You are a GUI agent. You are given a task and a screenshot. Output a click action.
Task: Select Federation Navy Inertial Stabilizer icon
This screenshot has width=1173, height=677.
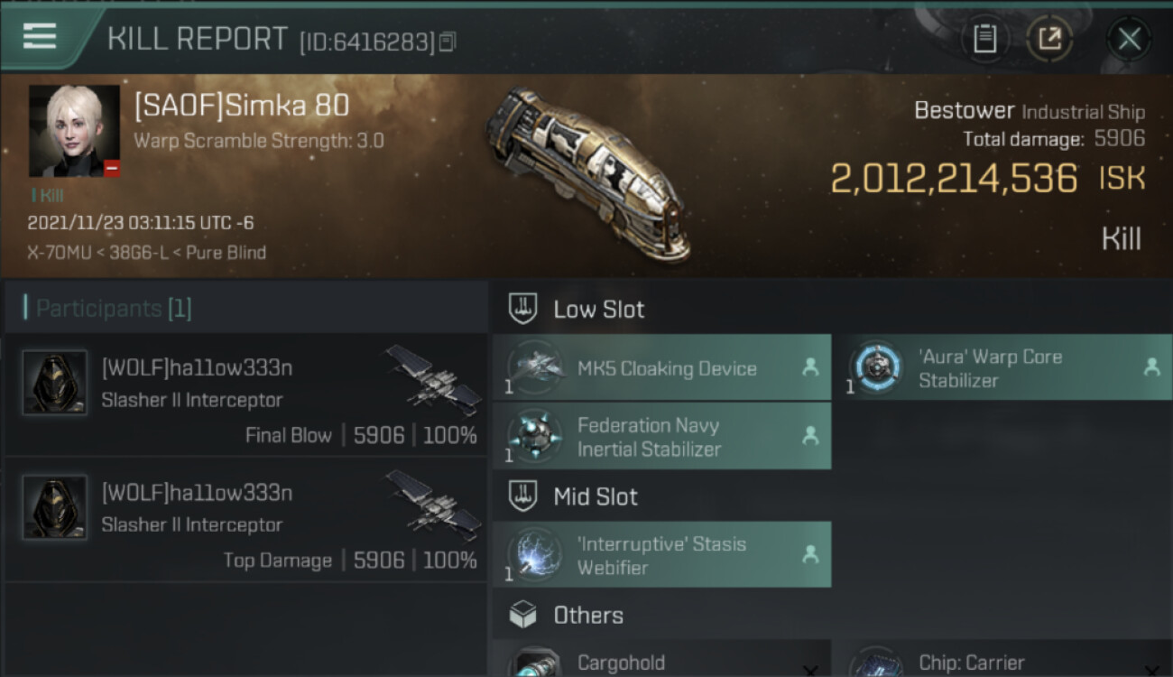tap(535, 436)
